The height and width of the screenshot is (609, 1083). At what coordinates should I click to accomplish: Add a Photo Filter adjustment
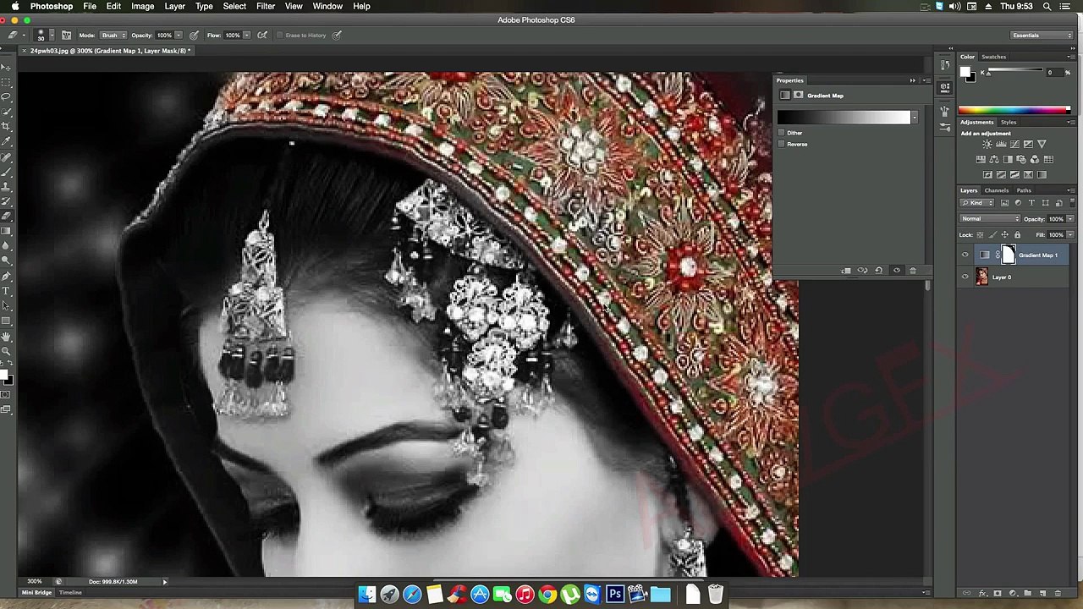click(x=1021, y=160)
